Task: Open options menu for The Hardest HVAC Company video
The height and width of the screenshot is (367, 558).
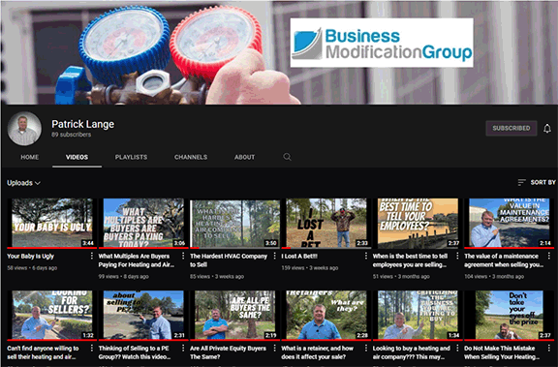Action: click(274, 256)
